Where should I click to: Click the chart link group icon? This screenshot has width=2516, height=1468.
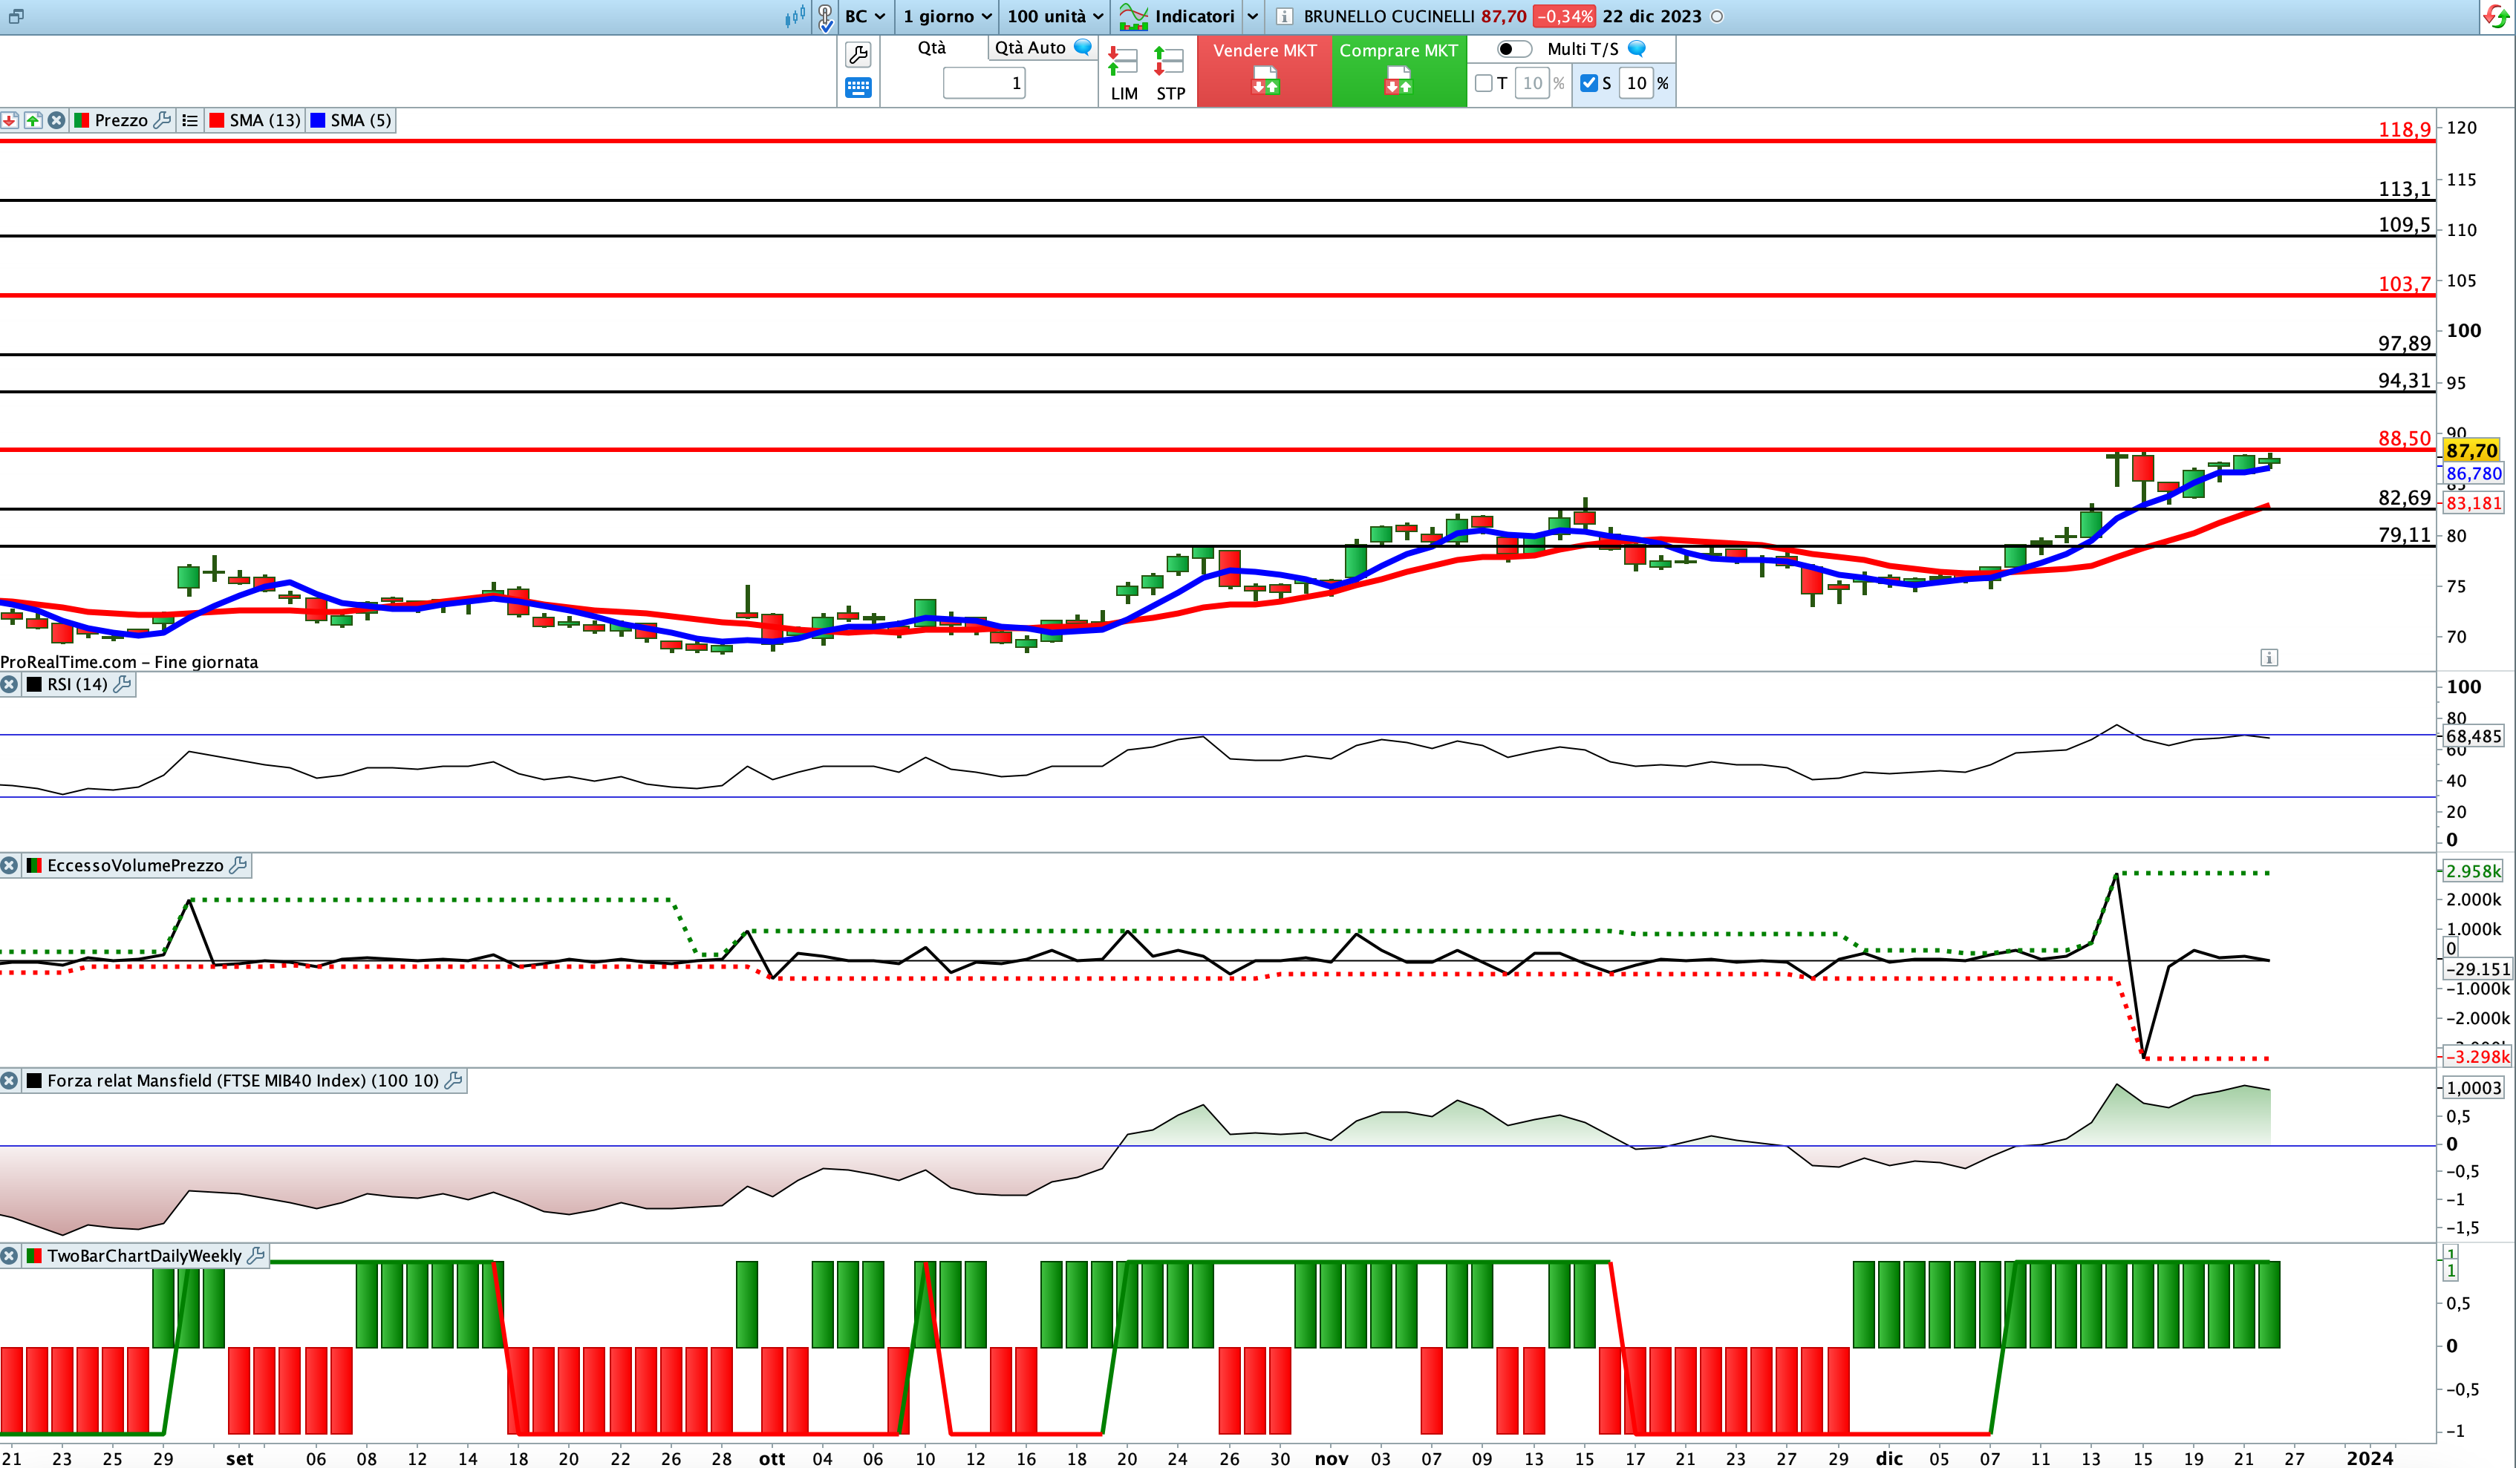[x=825, y=17]
